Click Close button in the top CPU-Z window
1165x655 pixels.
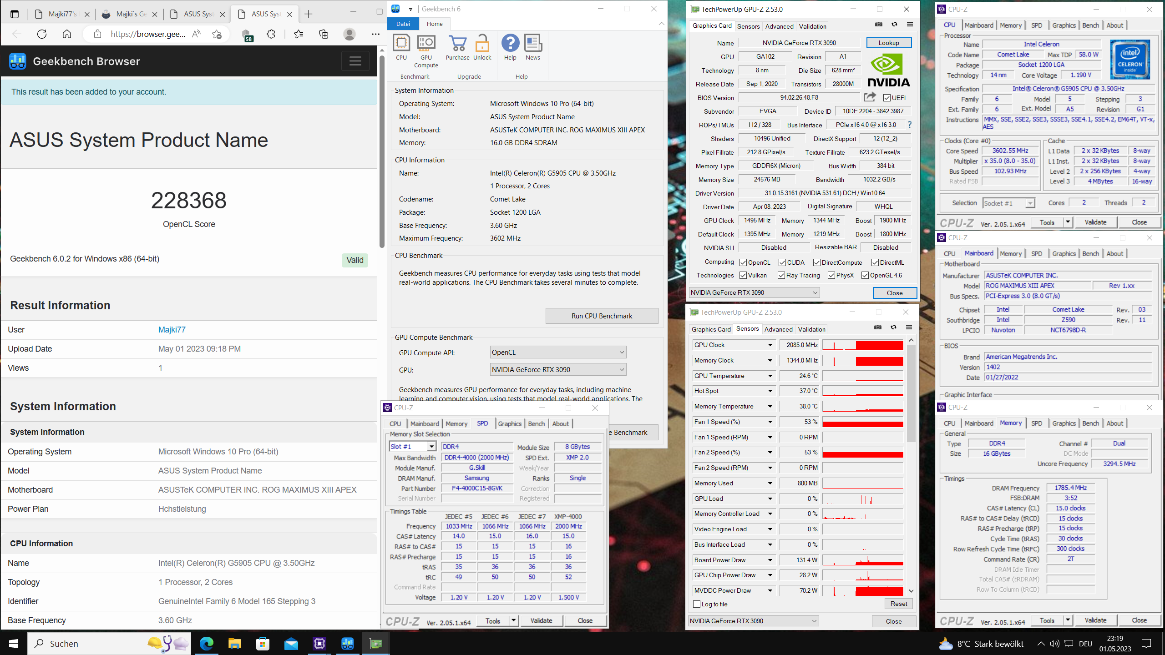coord(1139,222)
